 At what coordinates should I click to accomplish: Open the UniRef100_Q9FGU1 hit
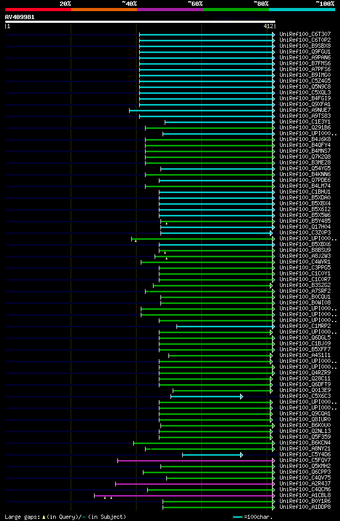pos(305,52)
